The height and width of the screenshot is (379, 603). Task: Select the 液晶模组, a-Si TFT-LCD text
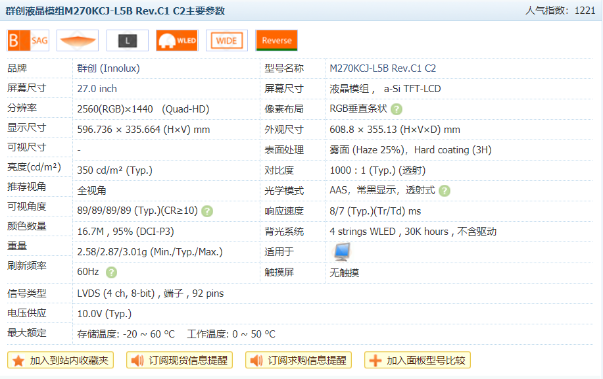tap(385, 89)
